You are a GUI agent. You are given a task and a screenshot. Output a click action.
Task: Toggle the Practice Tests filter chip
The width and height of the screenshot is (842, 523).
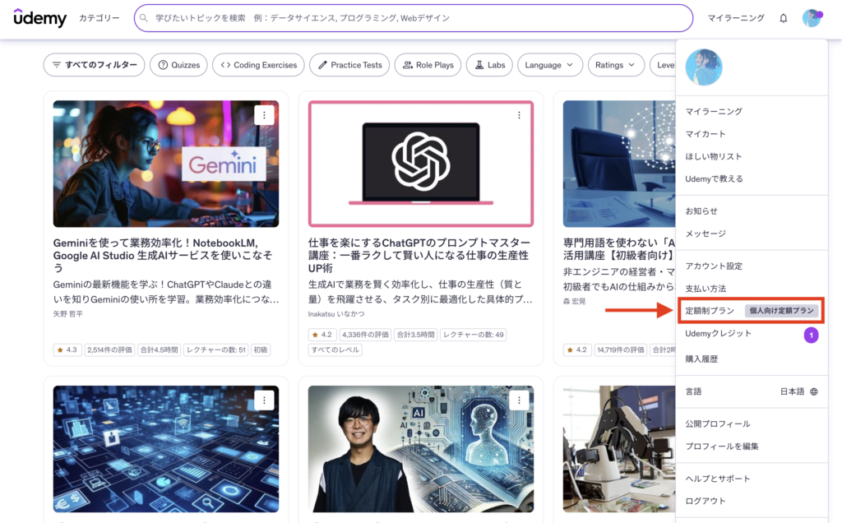pos(349,65)
